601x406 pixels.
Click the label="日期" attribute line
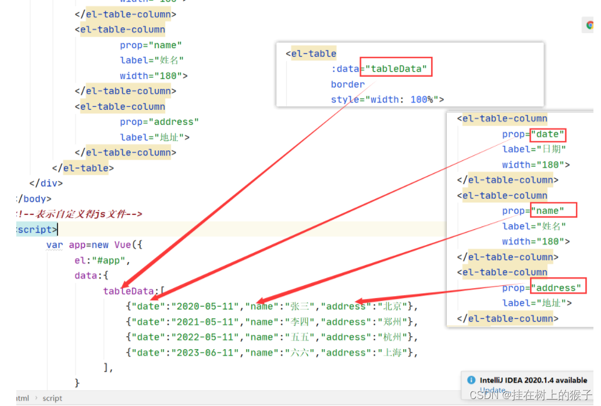[x=534, y=149]
